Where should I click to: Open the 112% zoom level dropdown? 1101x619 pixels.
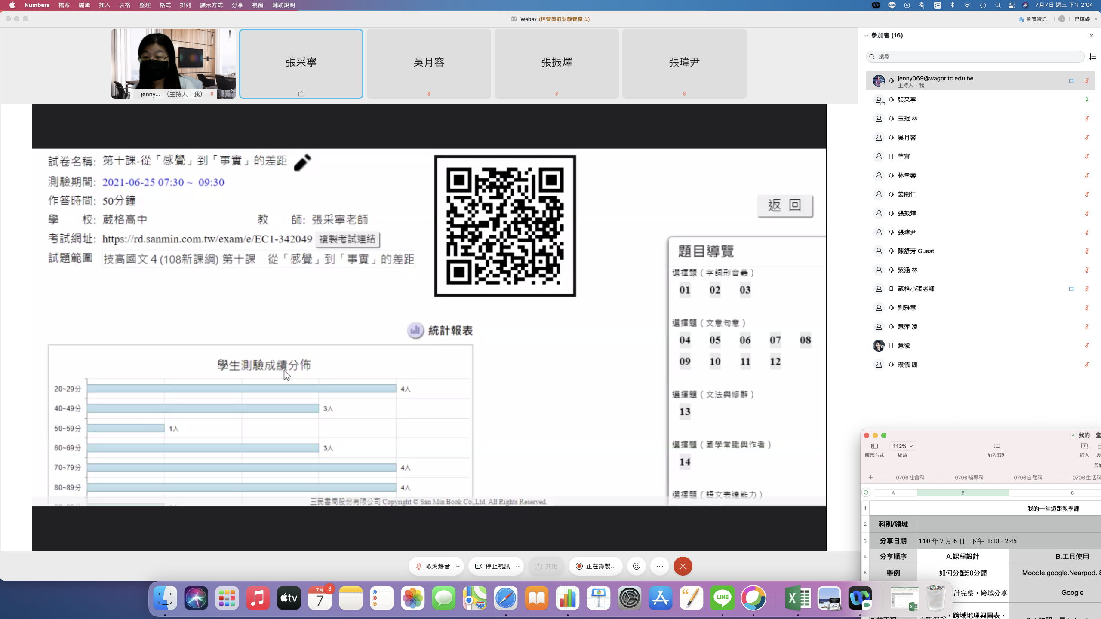click(902, 446)
